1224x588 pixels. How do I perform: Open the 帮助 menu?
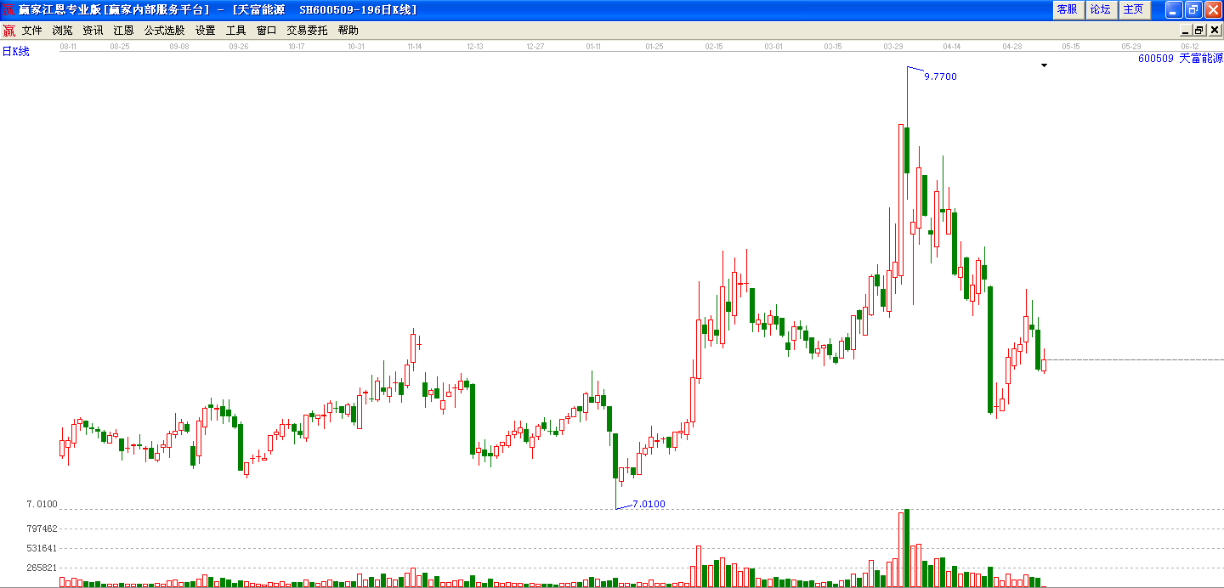tap(348, 31)
